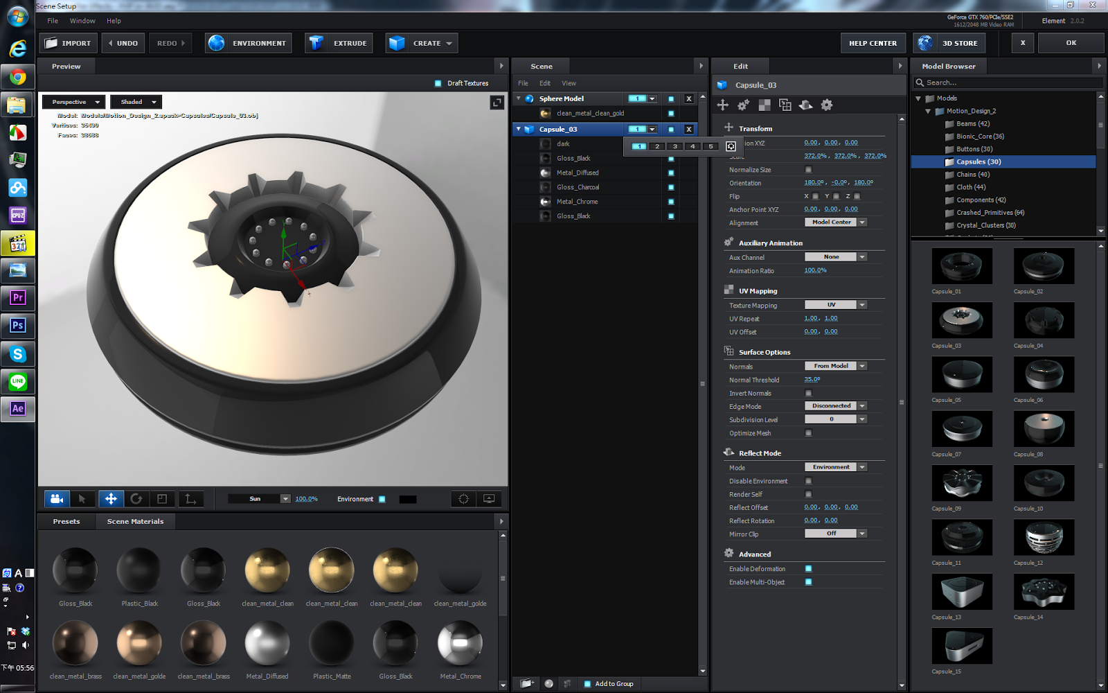Click the UNDO button

[x=123, y=43]
